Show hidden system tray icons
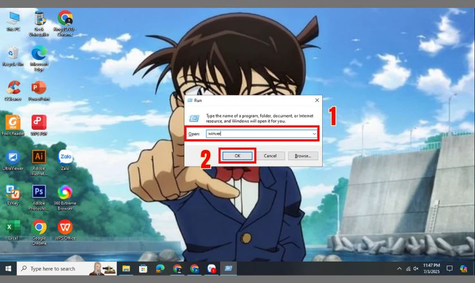 pos(399,269)
